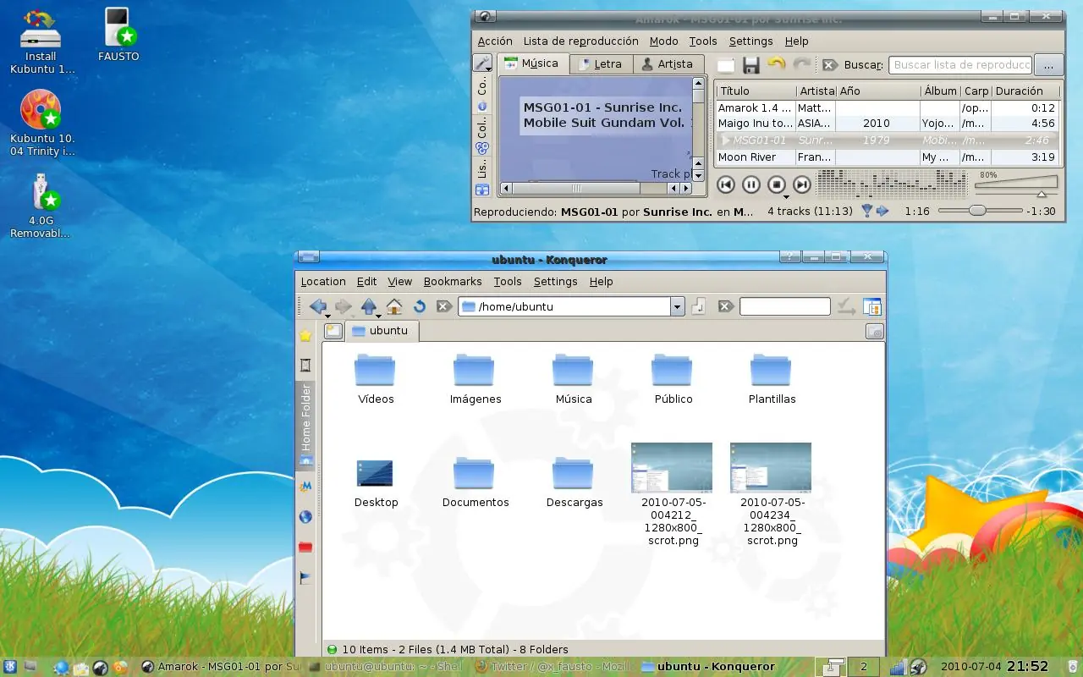Open Network globe panel in Konqueror sidebar
Image resolution: width=1083 pixels, height=677 pixels.
(305, 517)
